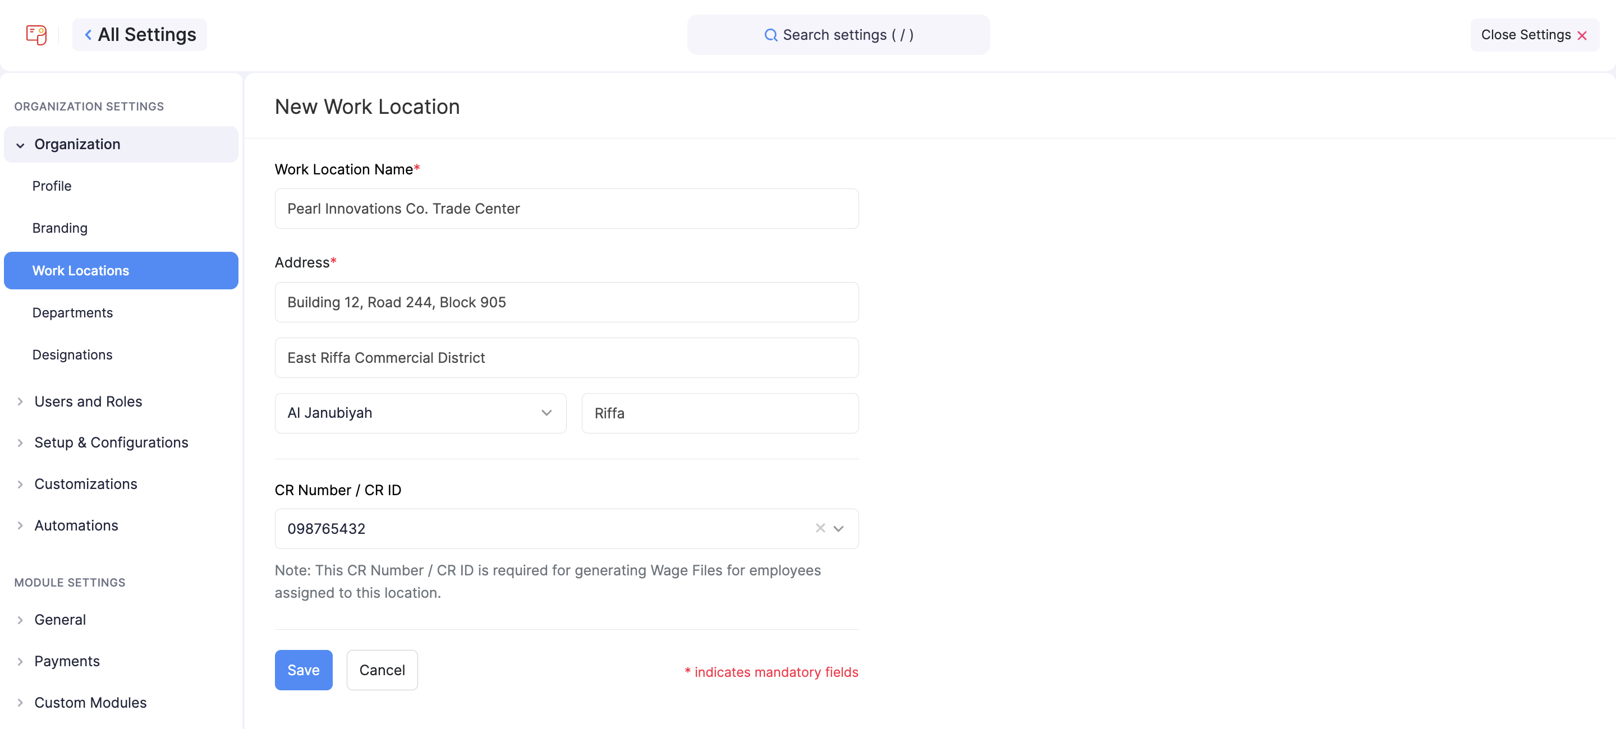The image size is (1616, 729).
Task: Expand the Automations section
Action: point(21,526)
